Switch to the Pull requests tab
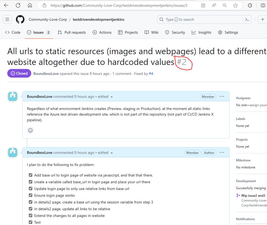 [72, 32]
